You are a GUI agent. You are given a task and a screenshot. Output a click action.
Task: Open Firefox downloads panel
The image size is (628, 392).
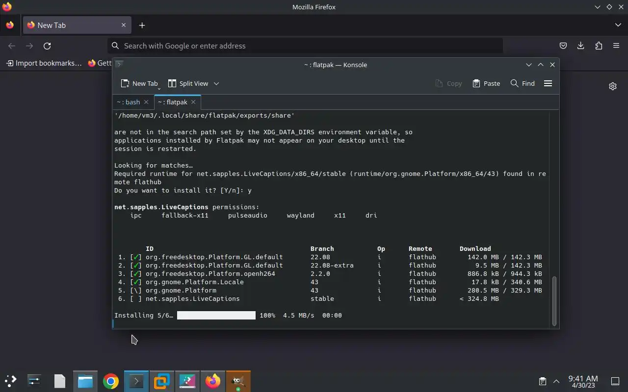pyautogui.click(x=581, y=46)
